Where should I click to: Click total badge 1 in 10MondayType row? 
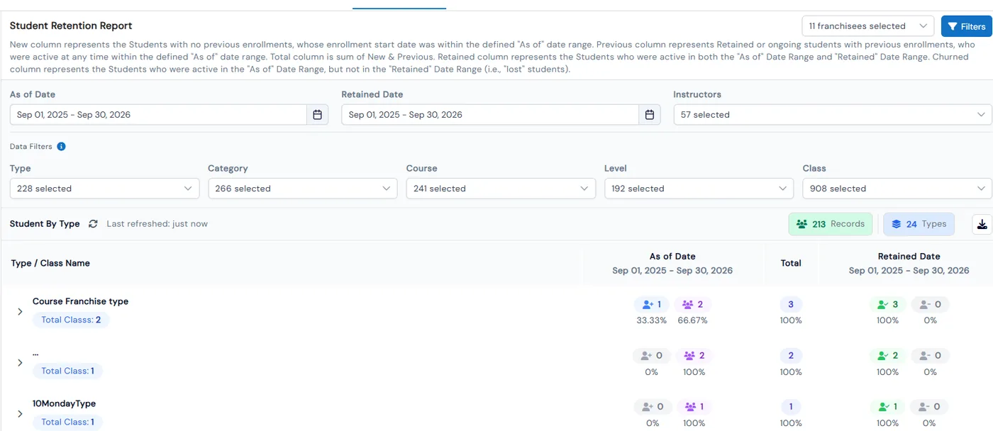pos(791,407)
